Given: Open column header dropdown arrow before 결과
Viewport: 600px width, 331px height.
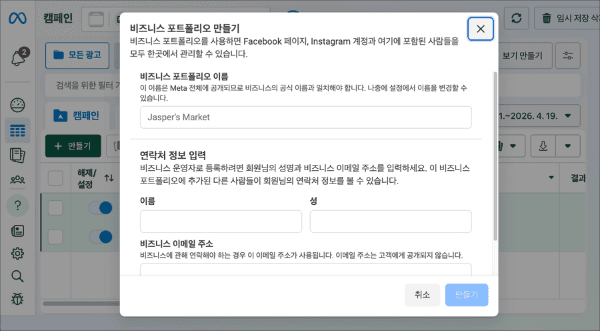Looking at the screenshot, I should pyautogui.click(x=551, y=178).
